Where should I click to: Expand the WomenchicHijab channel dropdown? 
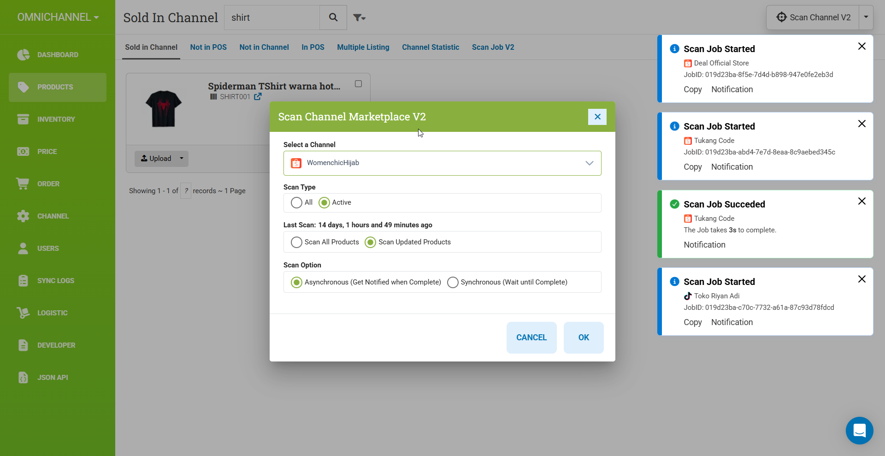(x=442, y=163)
